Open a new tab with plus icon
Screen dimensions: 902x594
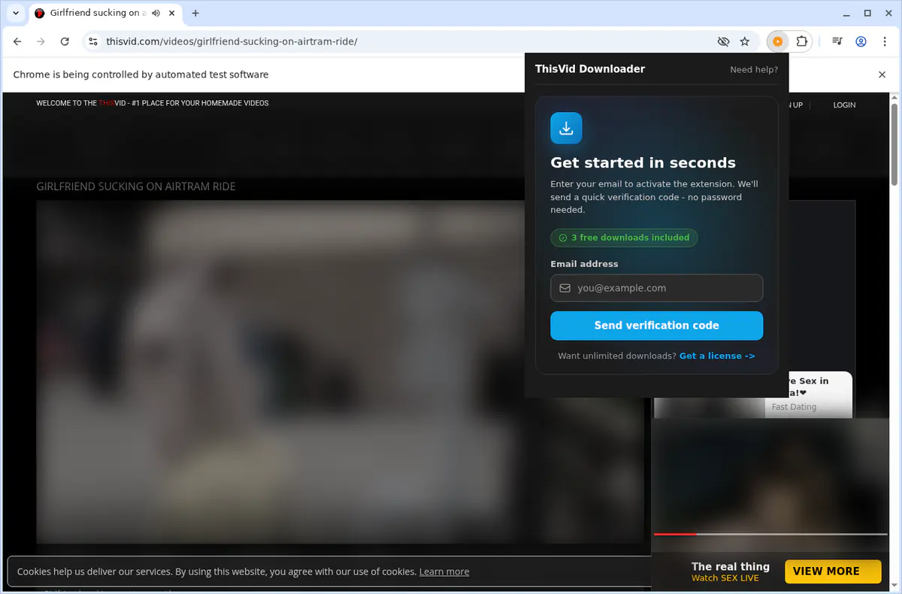click(x=195, y=14)
